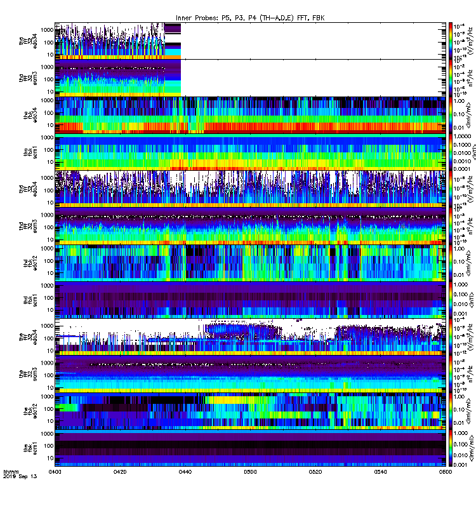Image resolution: width=476 pixels, height=508 pixels.
Task: Click the 'tha fff 32 edc34' y-axis title
Action: pyautogui.click(x=29, y=41)
